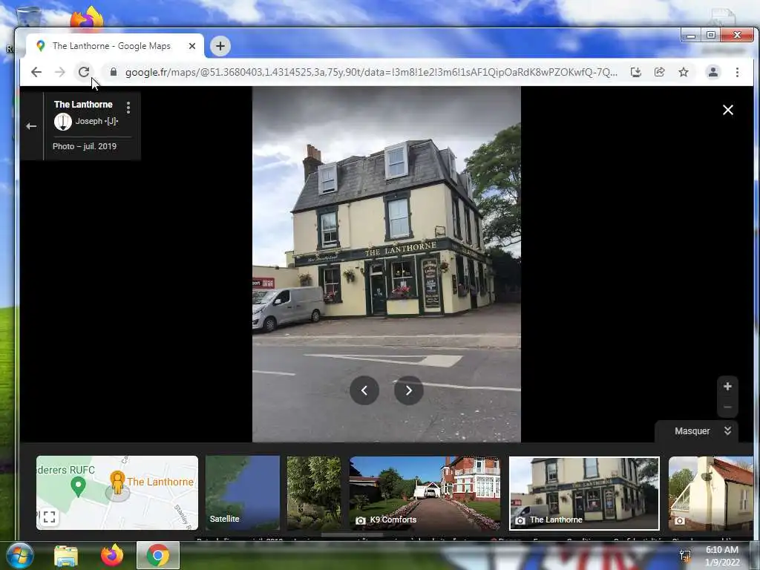Switch to Satellite view thumbnail

point(243,493)
